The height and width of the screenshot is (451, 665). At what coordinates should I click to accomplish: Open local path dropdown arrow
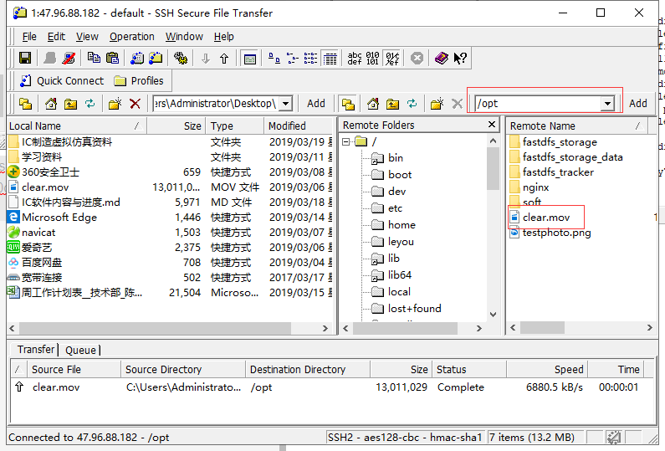coord(286,104)
